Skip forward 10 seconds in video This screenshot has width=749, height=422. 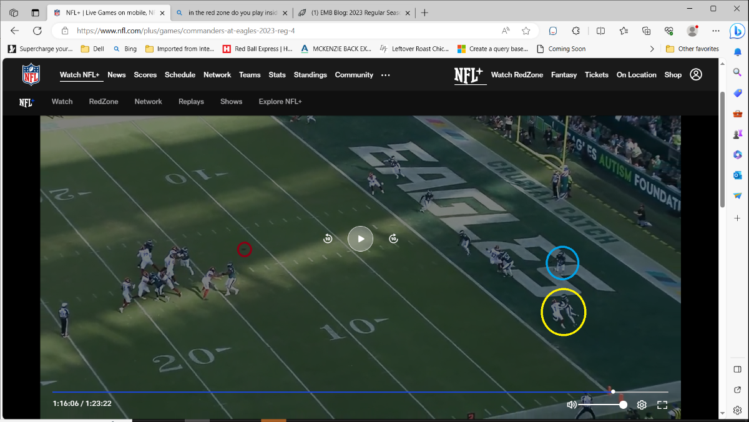click(x=393, y=238)
